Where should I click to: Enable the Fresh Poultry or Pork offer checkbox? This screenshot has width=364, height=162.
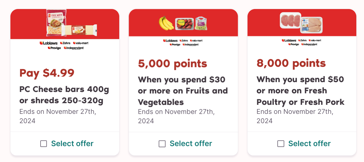(281, 144)
